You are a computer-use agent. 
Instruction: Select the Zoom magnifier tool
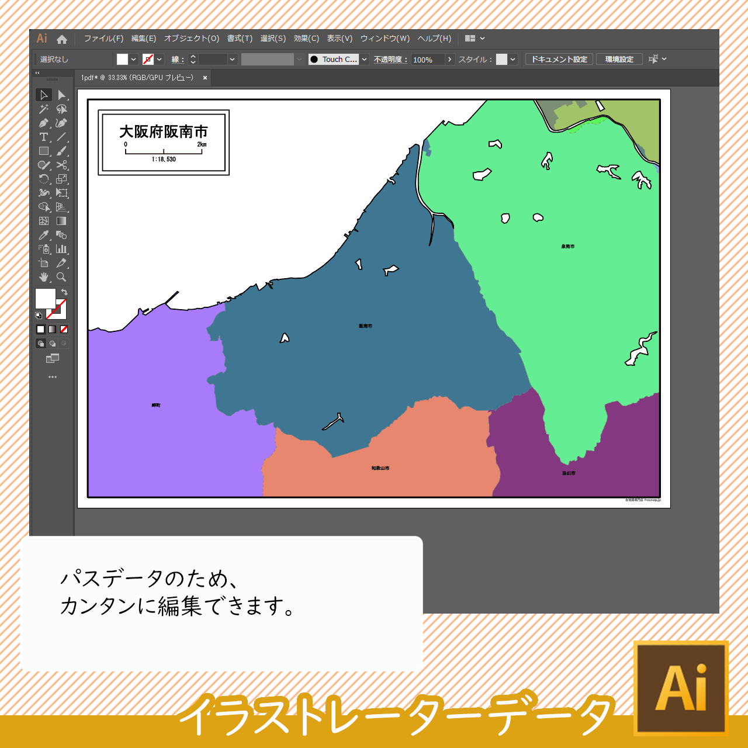[61, 278]
